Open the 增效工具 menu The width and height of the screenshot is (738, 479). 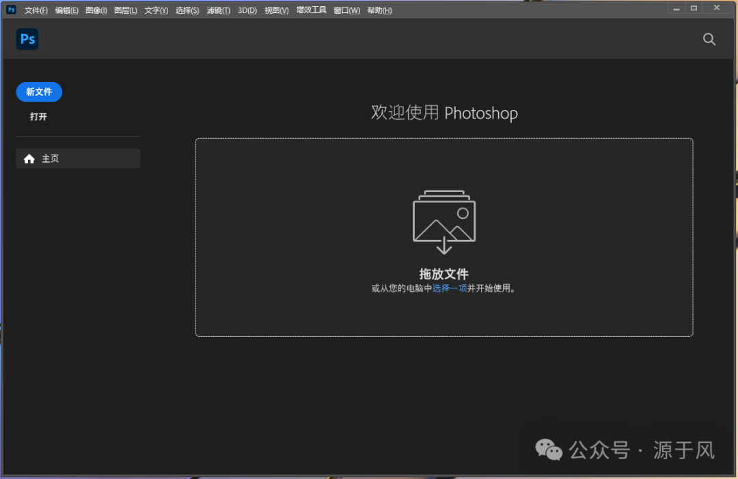point(311,10)
